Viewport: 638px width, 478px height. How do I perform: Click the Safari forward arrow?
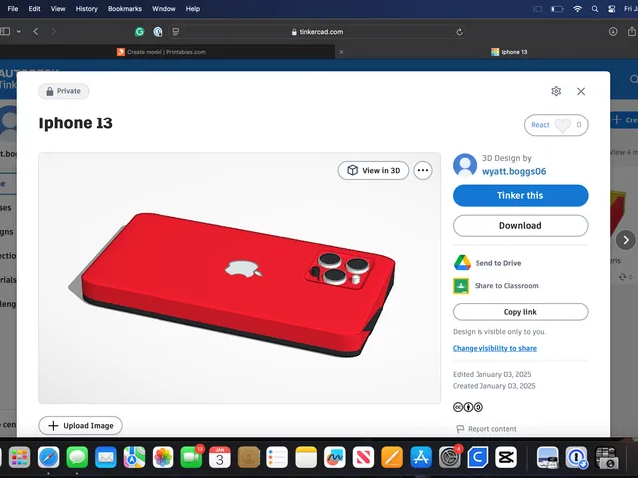pyautogui.click(x=53, y=31)
